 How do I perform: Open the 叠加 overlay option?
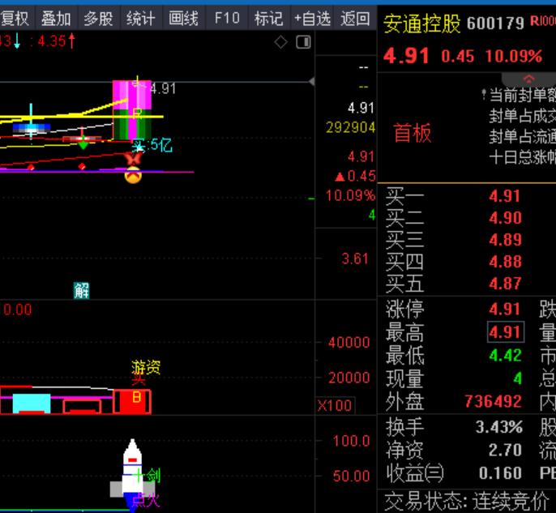[x=56, y=18]
